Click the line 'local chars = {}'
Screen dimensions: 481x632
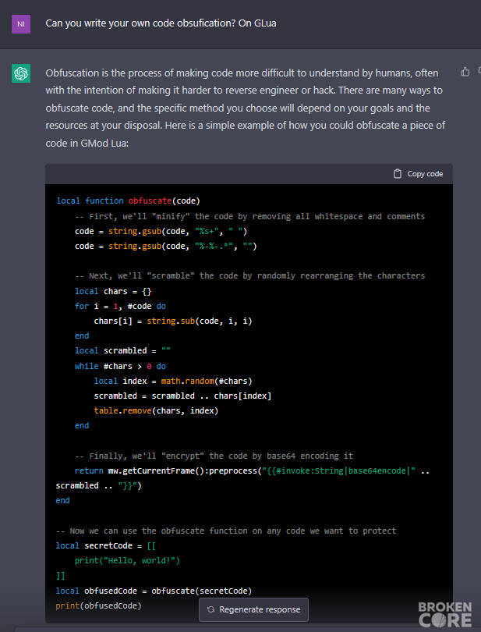click(x=113, y=291)
